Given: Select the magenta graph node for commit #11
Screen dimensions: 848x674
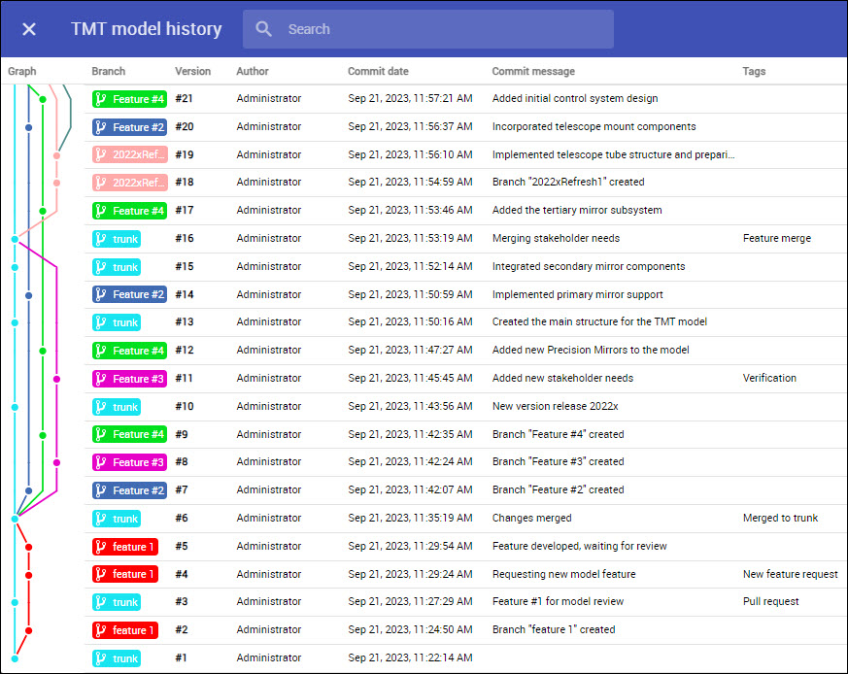Looking at the screenshot, I should tap(56, 379).
